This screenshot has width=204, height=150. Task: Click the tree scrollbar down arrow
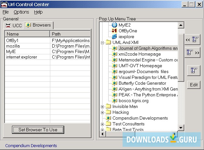tap(181, 128)
